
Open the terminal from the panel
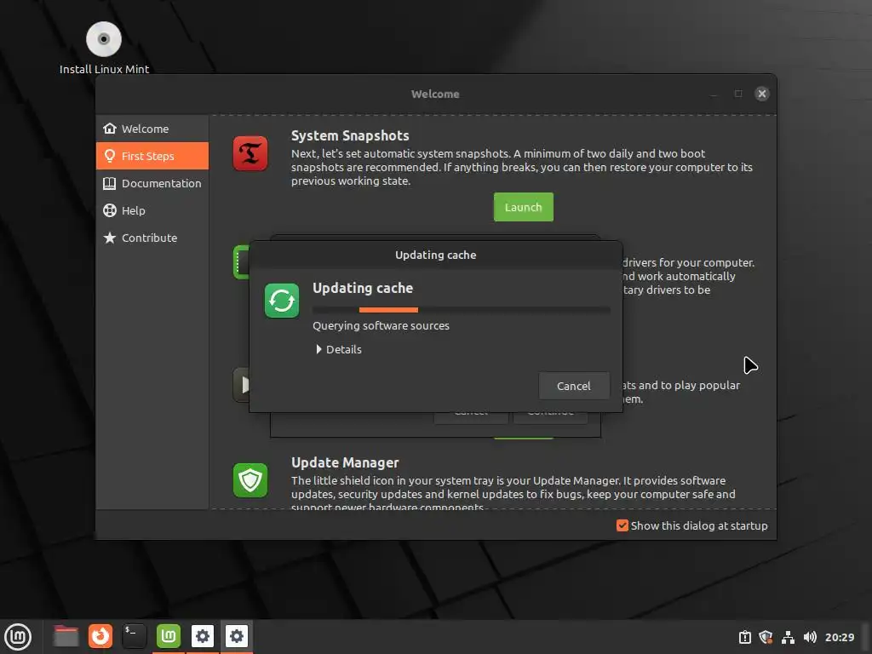pyautogui.click(x=134, y=636)
